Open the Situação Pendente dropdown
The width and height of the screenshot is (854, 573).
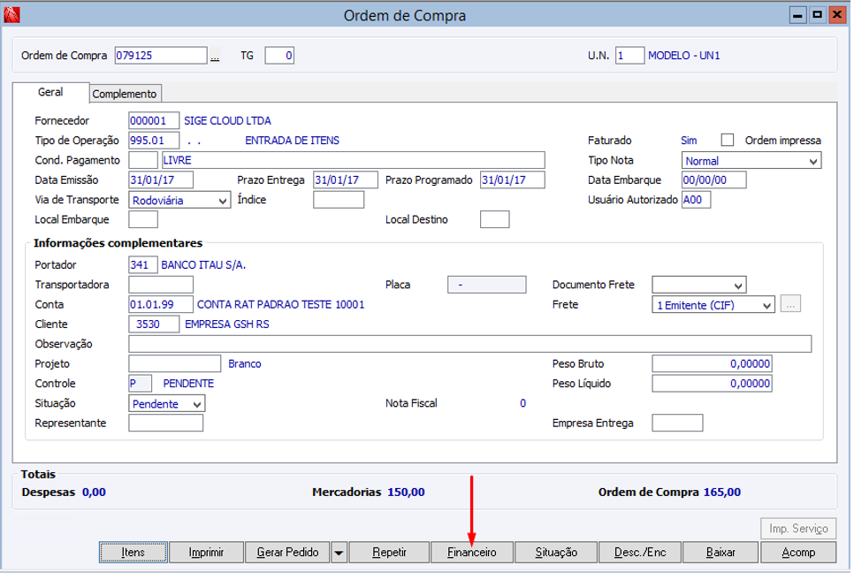tap(167, 403)
